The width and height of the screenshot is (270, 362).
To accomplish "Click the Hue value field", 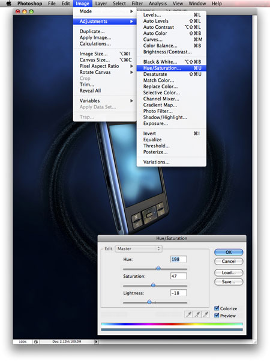I will click(179, 259).
